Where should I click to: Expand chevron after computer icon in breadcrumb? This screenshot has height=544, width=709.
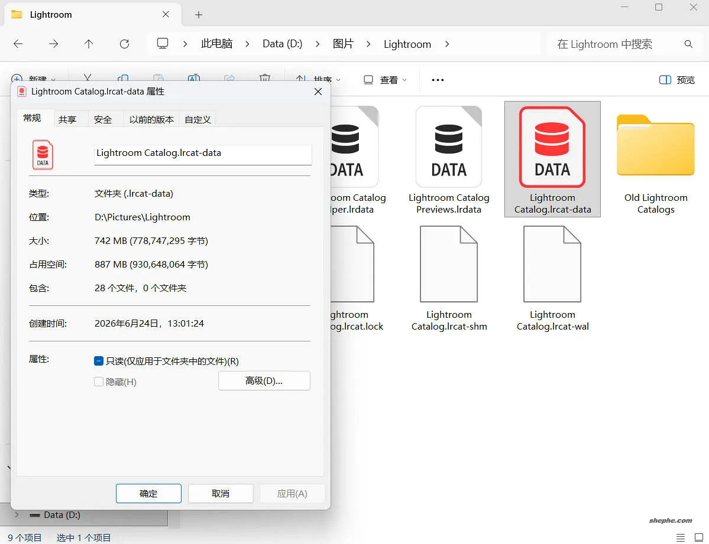click(x=185, y=44)
